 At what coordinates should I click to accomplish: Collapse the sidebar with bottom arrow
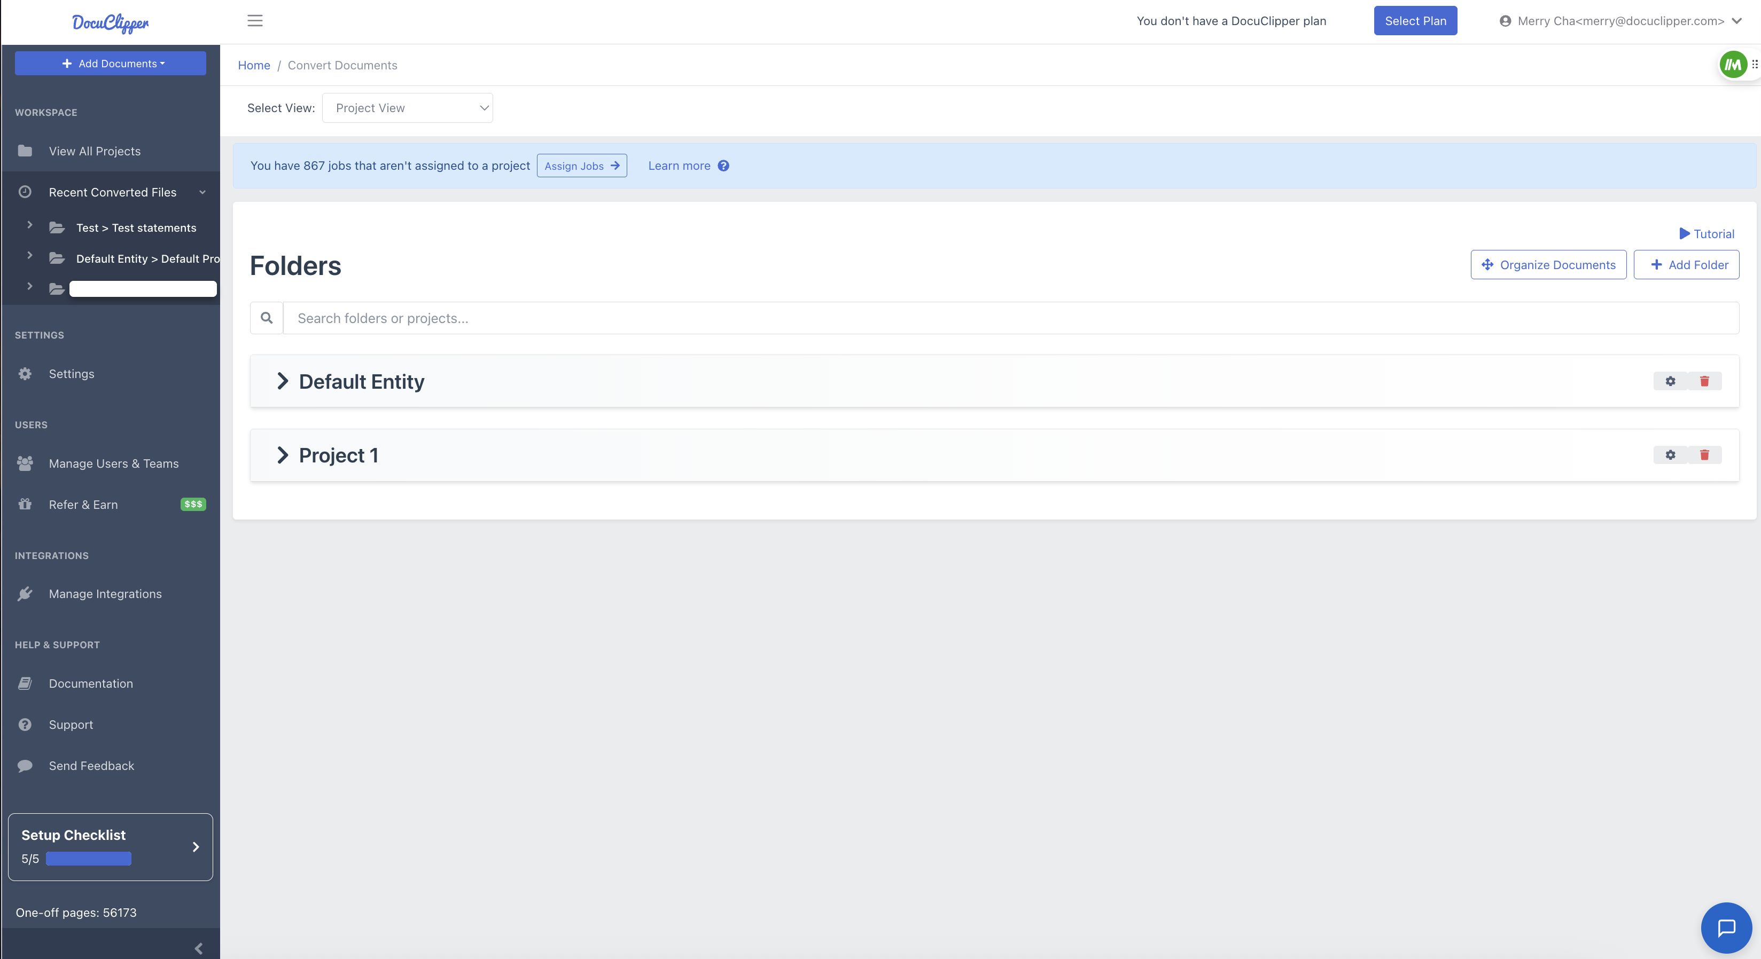[198, 948]
